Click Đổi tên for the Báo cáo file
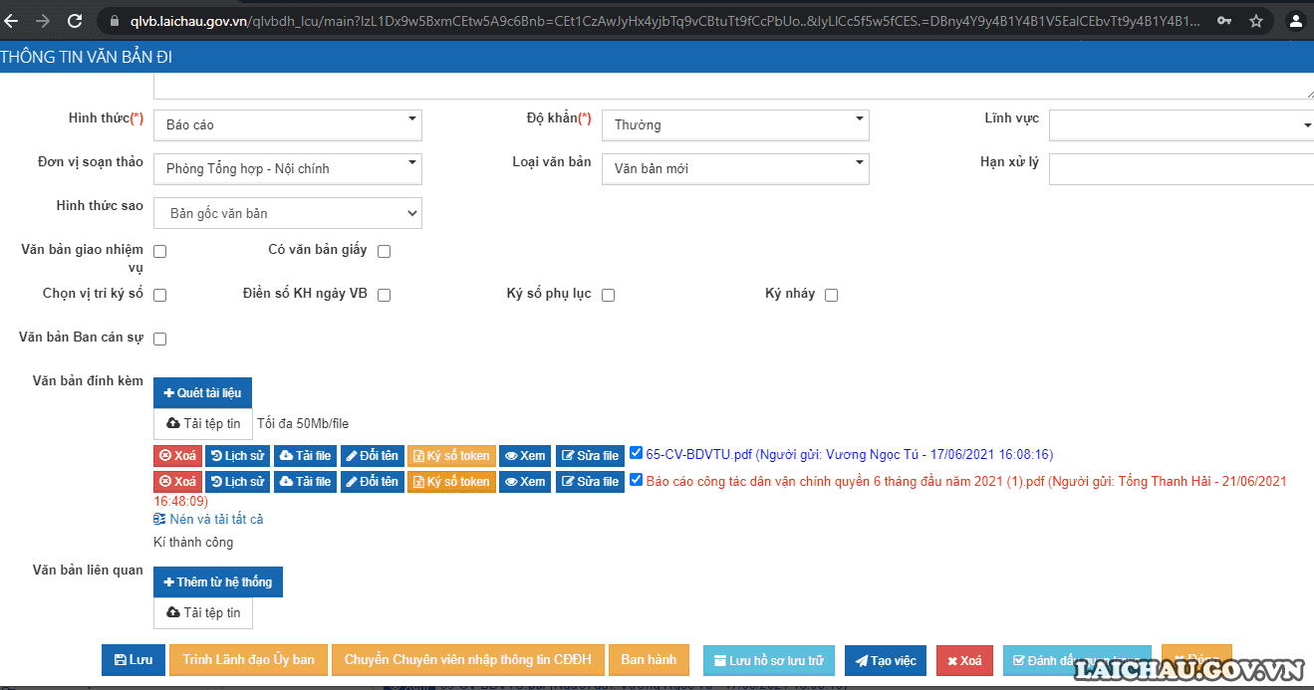Screen dimensions: 1314x690 [372, 482]
